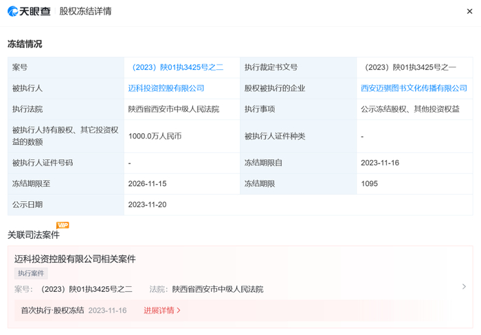Screen dimensions: 481x335
Task: Select 首次执行·股权冻结 entry text
Action: tap(52, 310)
